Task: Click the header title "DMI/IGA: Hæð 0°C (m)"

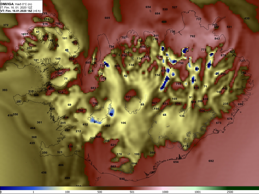Action: coord(16,4)
